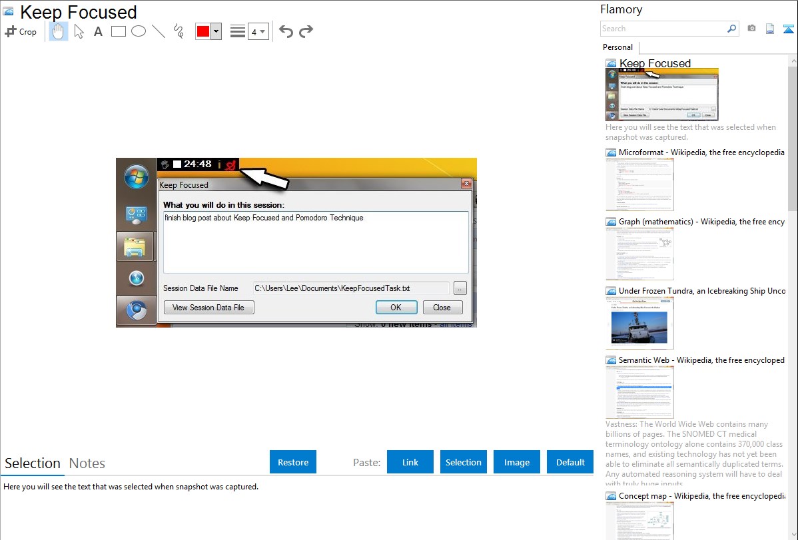This screenshot has width=798, height=540.
Task: Click the icon beside Concept map list entry
Action: [611, 496]
